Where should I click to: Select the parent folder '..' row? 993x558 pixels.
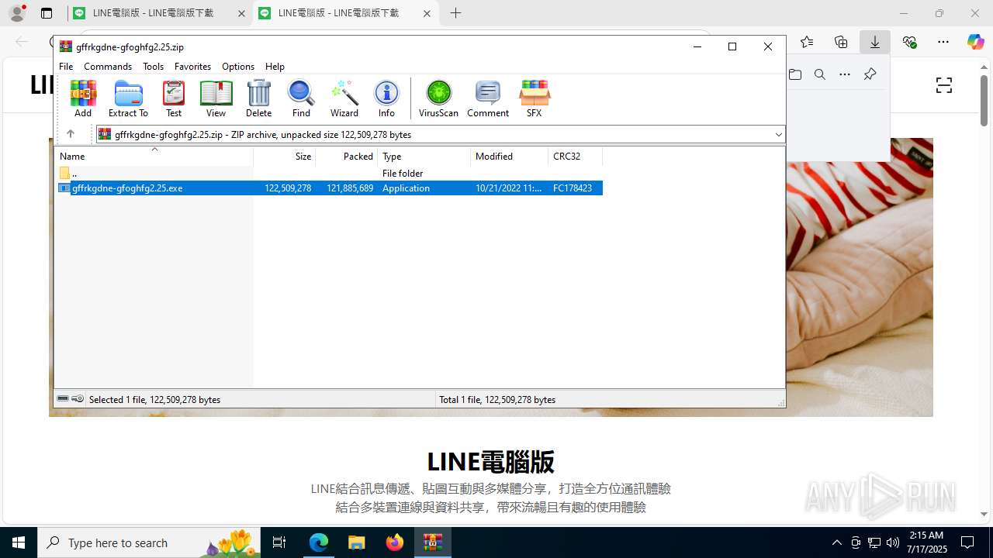click(330, 173)
